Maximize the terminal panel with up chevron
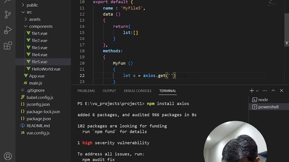Screen dimensions: 289x162 click(x=273, y=90)
